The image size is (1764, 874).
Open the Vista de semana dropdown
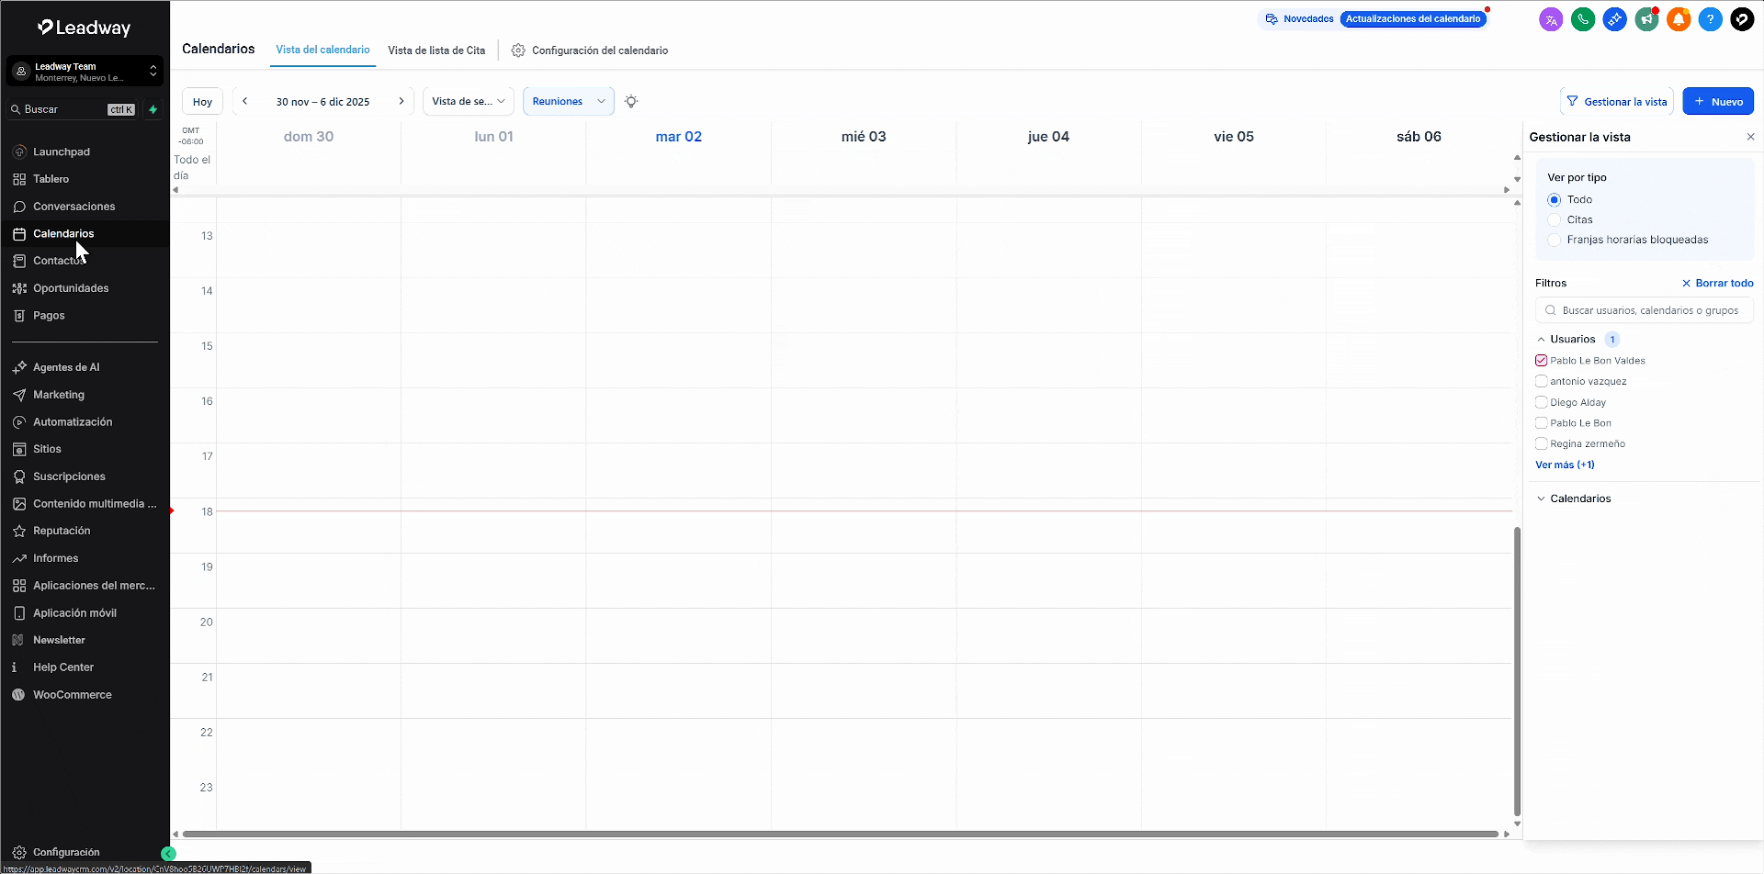tap(468, 102)
